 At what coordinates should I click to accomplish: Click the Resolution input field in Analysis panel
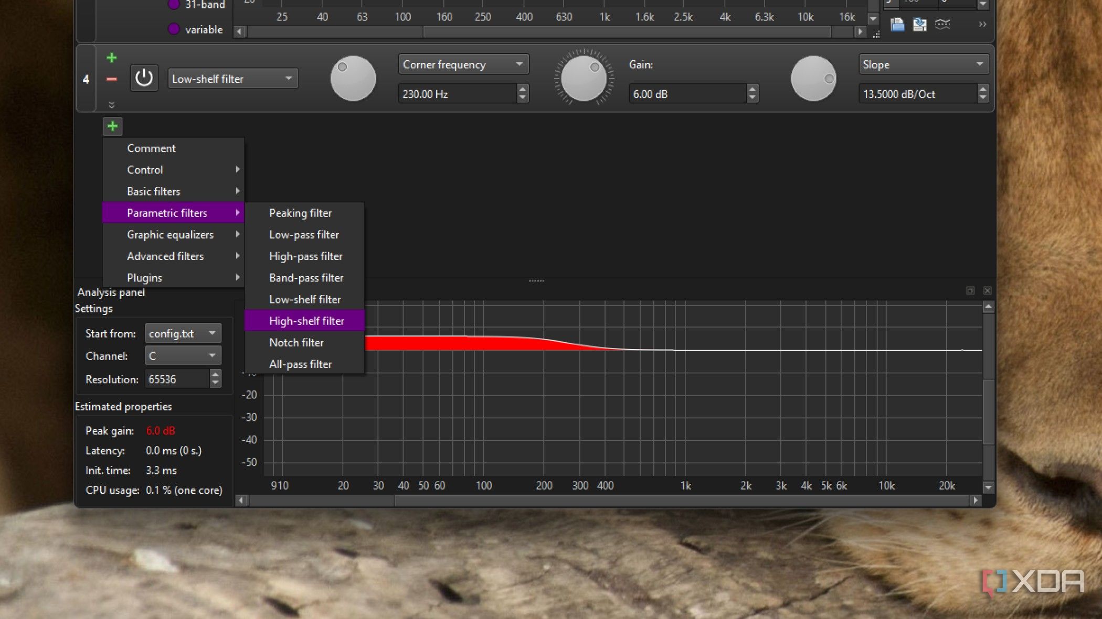tap(178, 378)
